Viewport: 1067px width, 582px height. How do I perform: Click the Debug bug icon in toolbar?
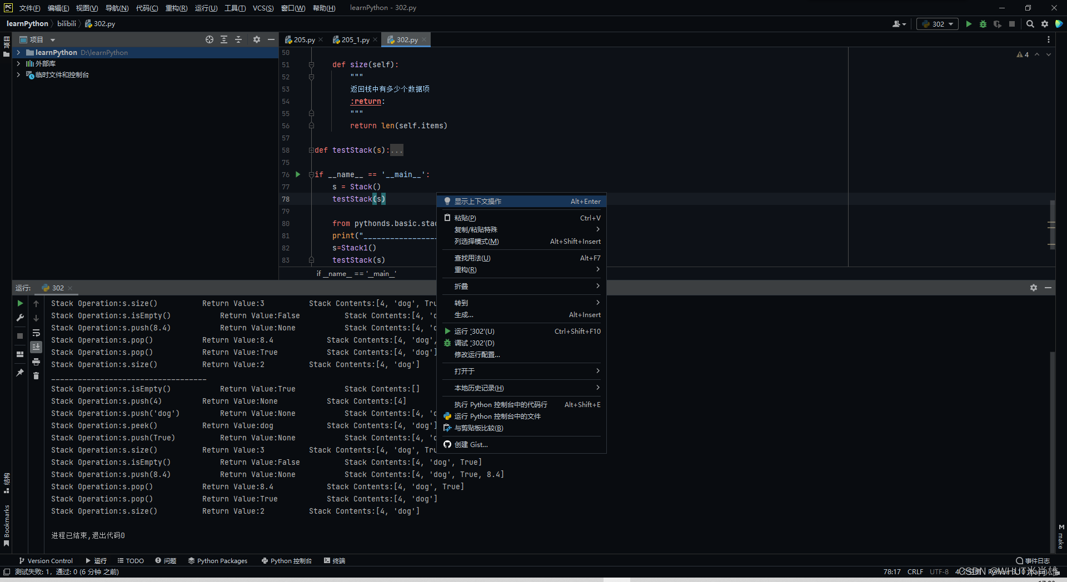pyautogui.click(x=983, y=24)
